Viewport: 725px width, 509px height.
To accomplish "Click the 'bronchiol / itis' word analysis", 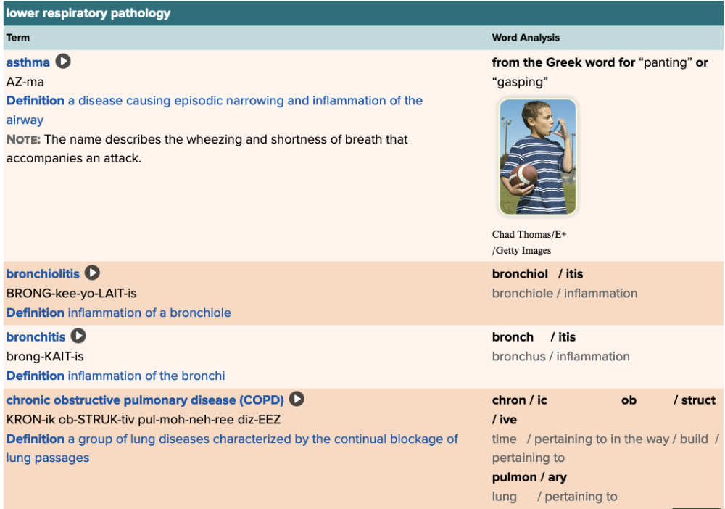I will point(537,274).
